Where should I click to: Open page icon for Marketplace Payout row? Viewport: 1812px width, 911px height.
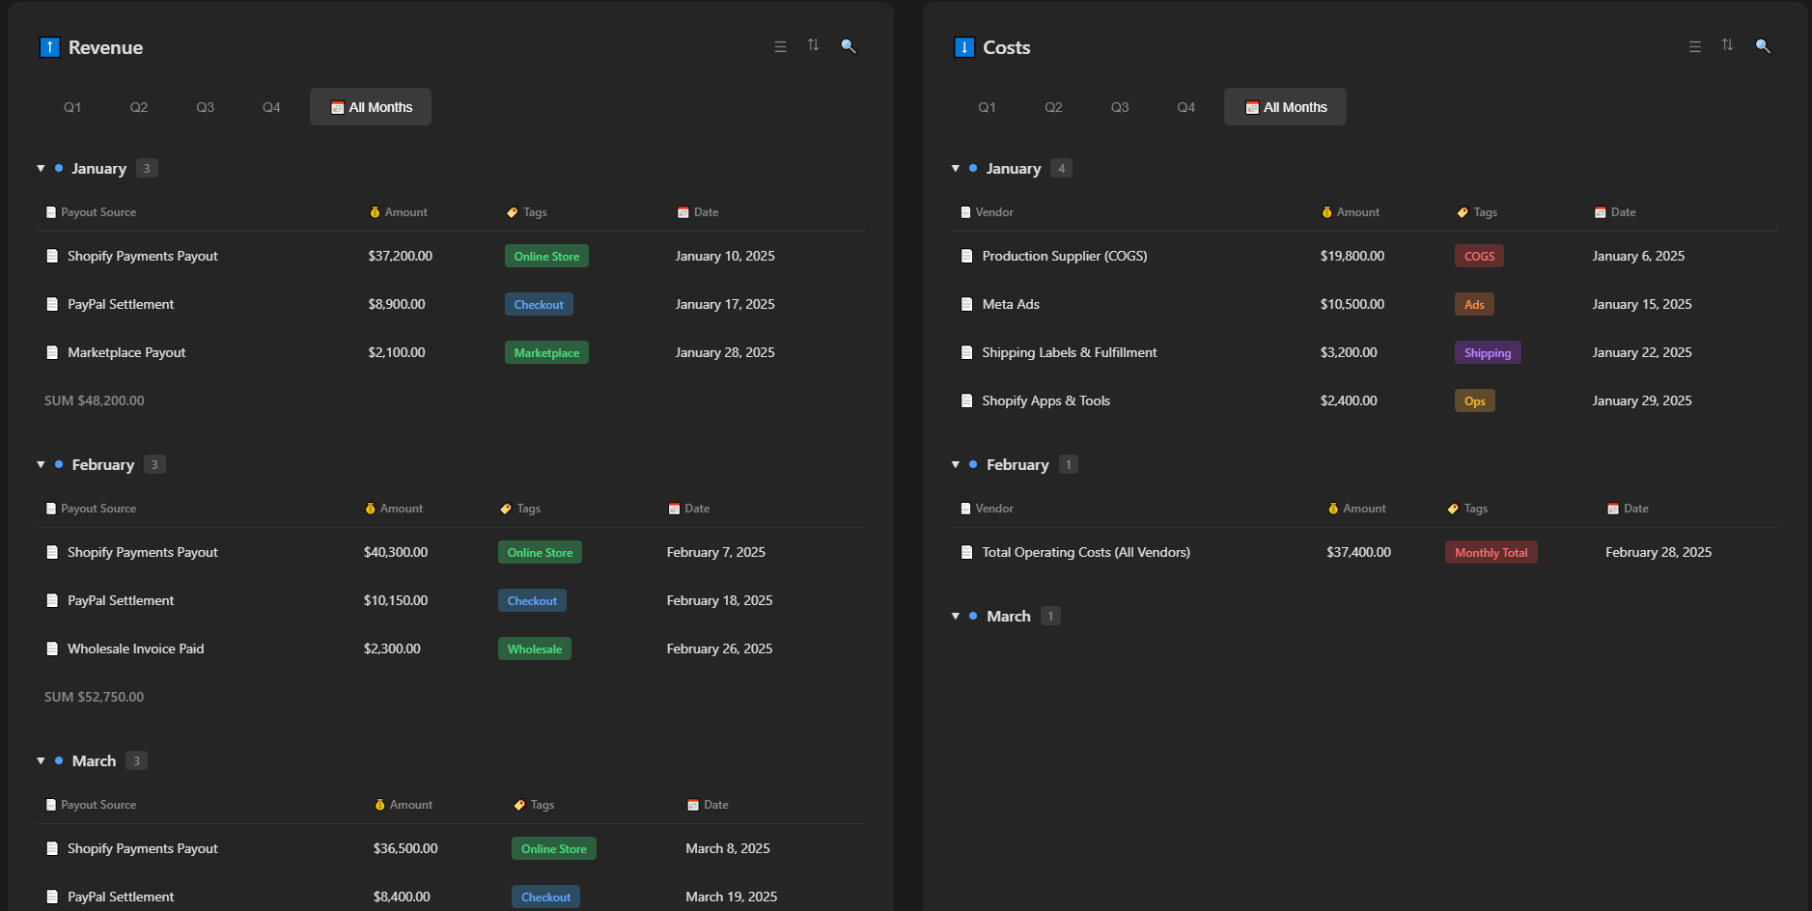coord(52,352)
